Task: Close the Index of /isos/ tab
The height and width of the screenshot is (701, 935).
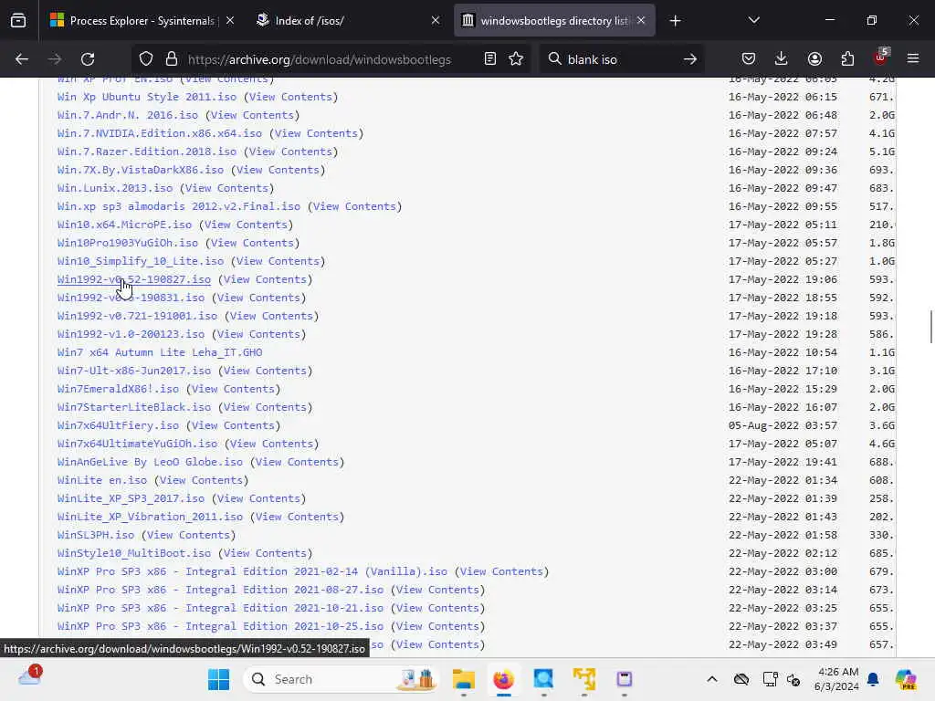Action: coord(436,21)
